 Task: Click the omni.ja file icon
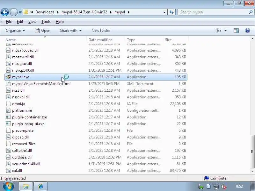tap(8, 104)
